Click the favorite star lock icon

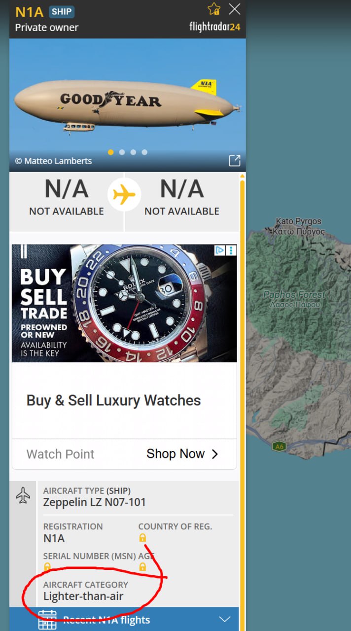214,9
